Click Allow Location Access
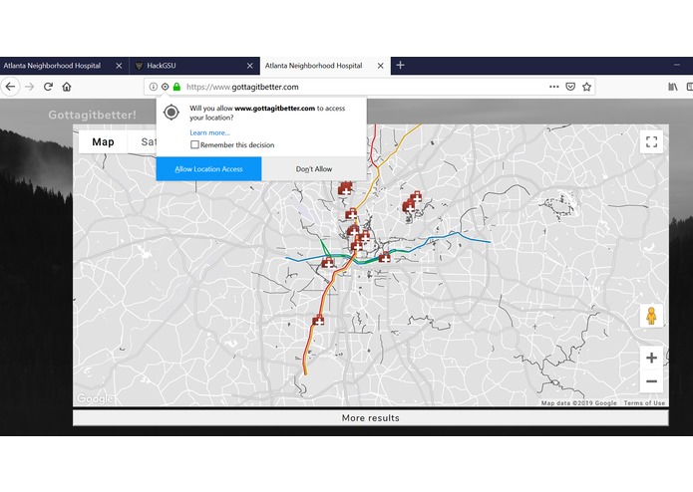The image size is (693, 492). point(208,169)
